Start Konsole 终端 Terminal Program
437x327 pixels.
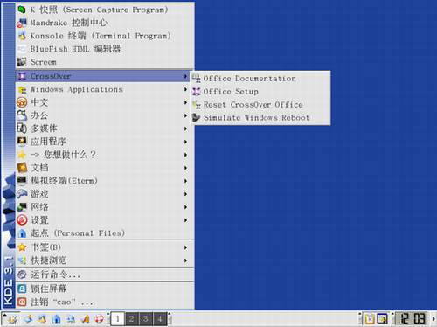tap(105, 36)
